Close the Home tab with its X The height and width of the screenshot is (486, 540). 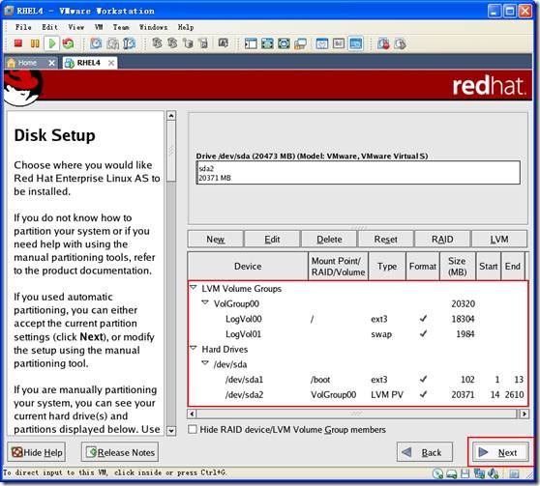(x=51, y=63)
